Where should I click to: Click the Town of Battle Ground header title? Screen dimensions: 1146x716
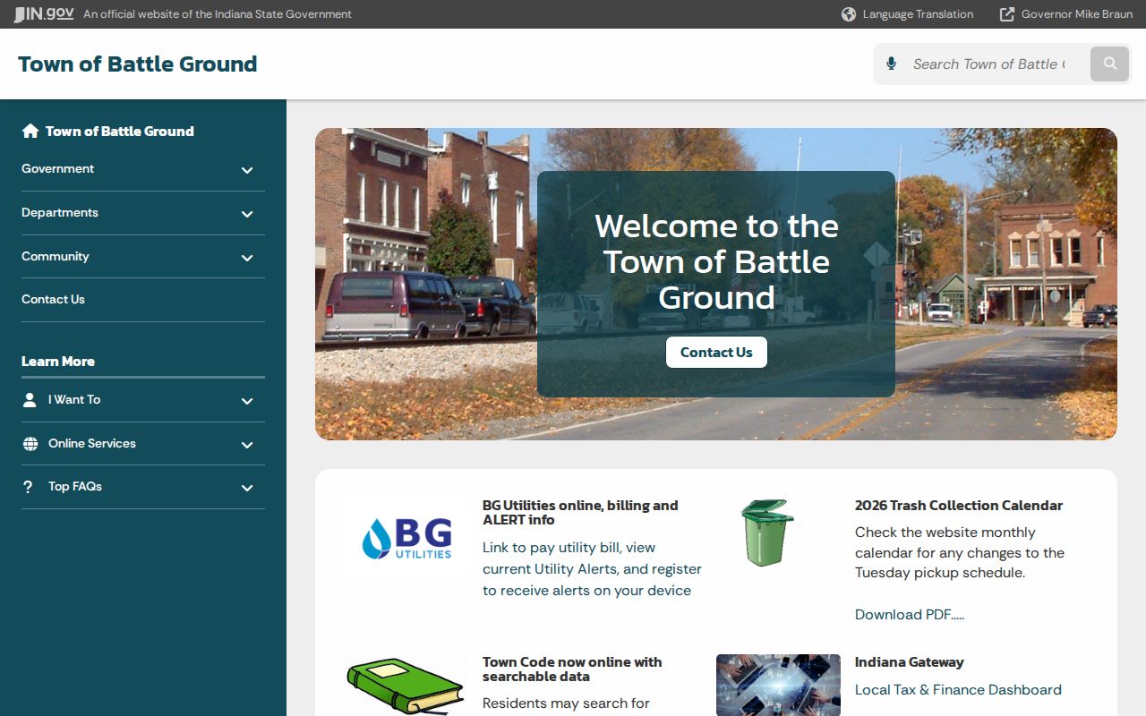click(138, 64)
